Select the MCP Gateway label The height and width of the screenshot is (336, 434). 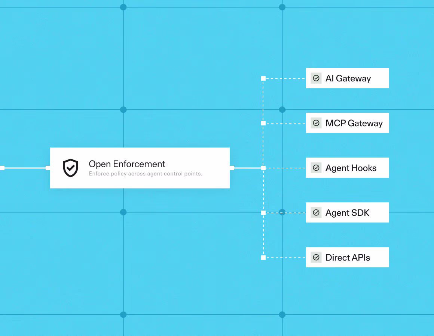pyautogui.click(x=354, y=123)
